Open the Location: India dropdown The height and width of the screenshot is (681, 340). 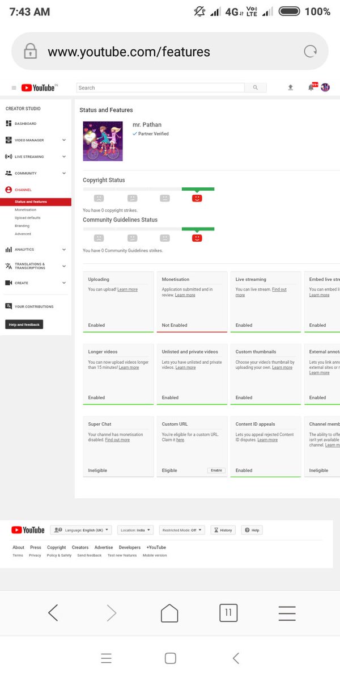click(135, 530)
